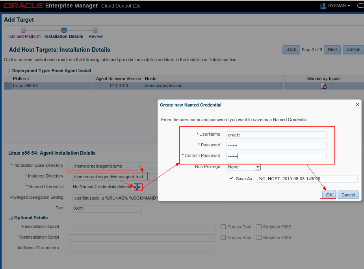Click the Postinstallation Script field

point(141,238)
